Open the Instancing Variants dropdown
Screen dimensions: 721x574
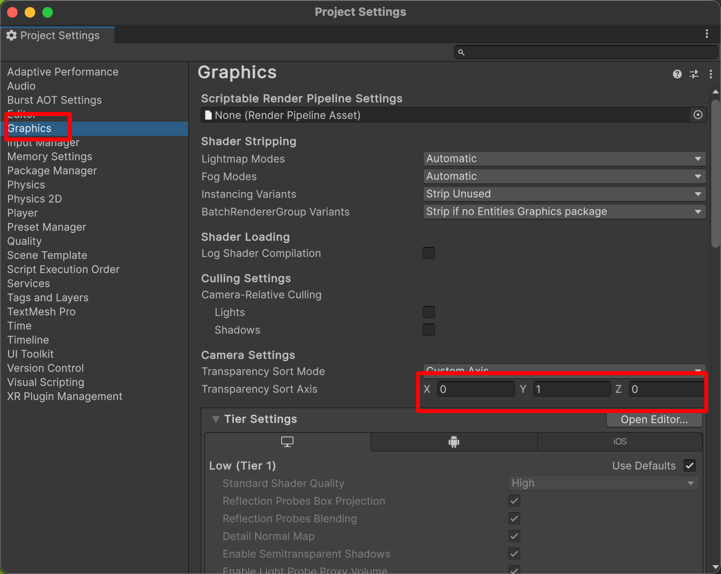click(x=564, y=194)
